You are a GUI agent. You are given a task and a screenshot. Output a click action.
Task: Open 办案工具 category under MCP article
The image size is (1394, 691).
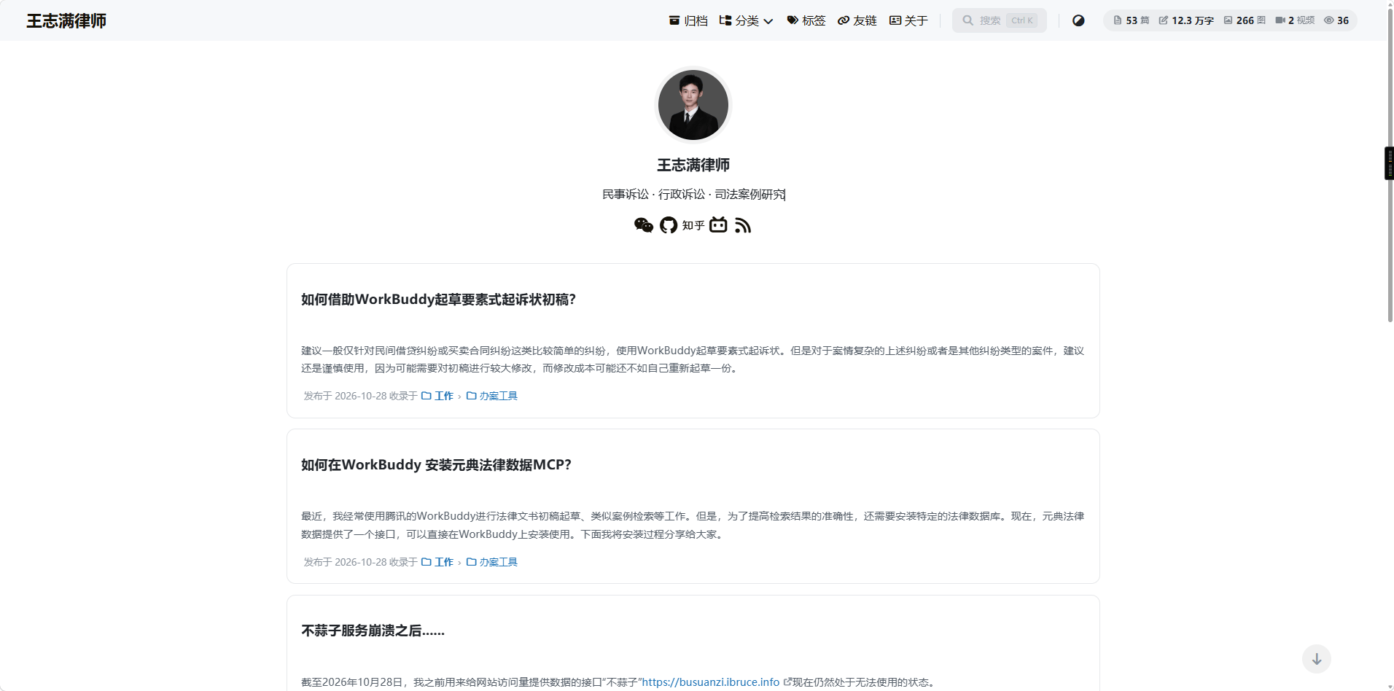tap(492, 562)
